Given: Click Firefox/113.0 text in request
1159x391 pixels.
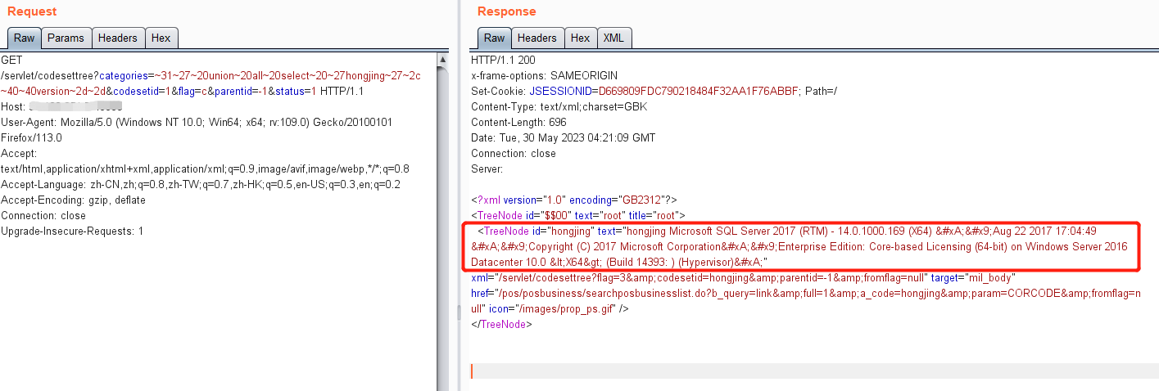Looking at the screenshot, I should pos(31,138).
